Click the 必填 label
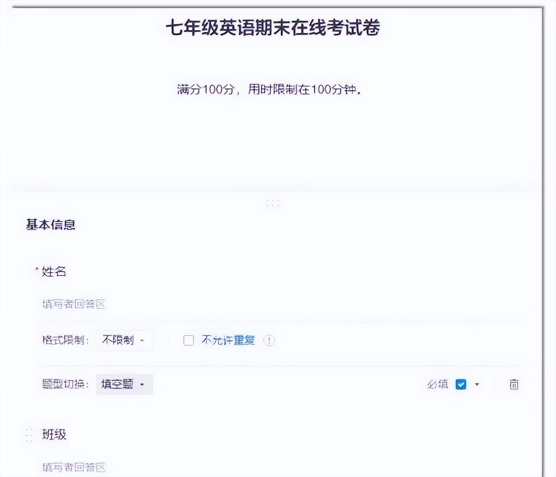 tap(437, 384)
